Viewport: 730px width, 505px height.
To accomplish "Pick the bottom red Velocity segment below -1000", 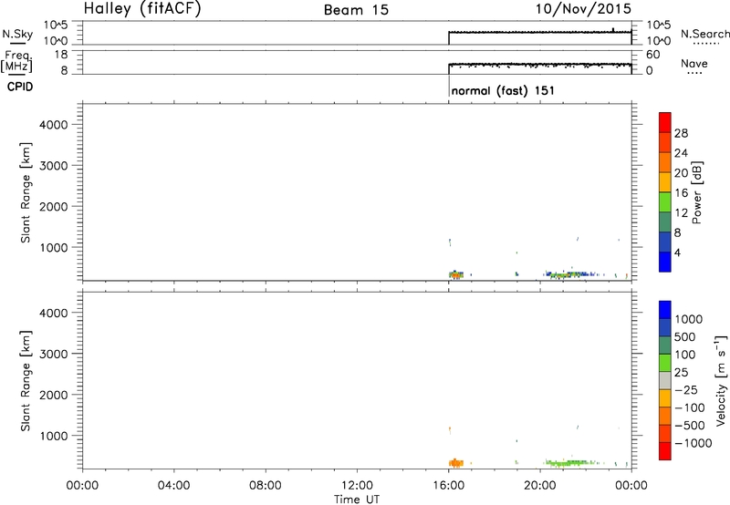I will click(x=665, y=451).
